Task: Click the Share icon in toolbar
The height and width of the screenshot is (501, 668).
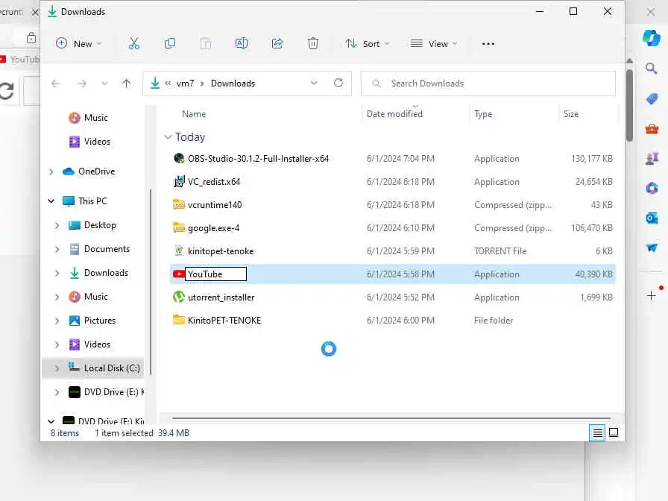Action: coord(277,43)
